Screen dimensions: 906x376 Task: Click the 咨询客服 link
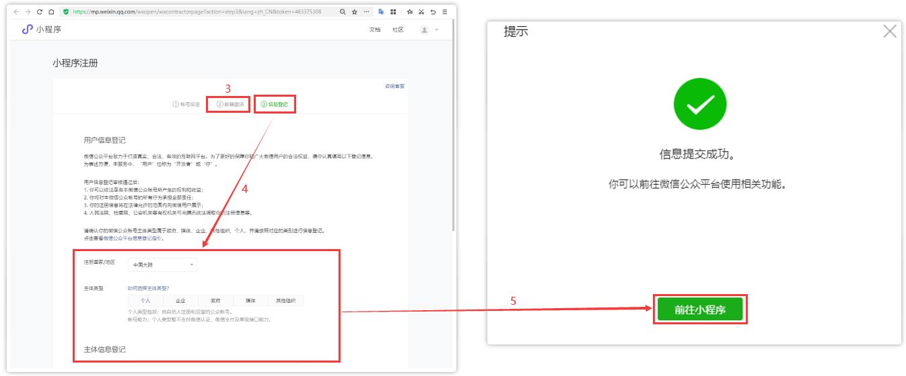[x=394, y=86]
